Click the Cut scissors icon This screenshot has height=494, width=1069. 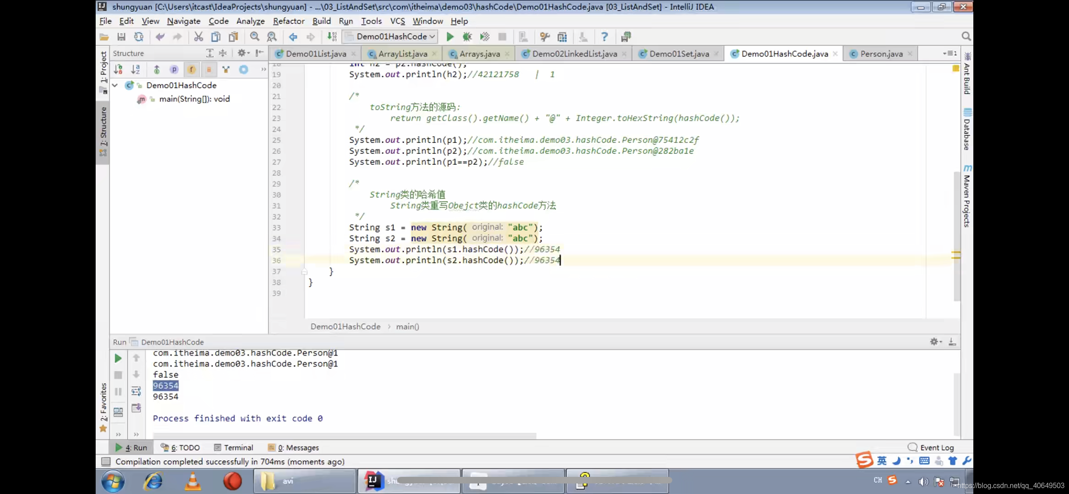click(198, 37)
